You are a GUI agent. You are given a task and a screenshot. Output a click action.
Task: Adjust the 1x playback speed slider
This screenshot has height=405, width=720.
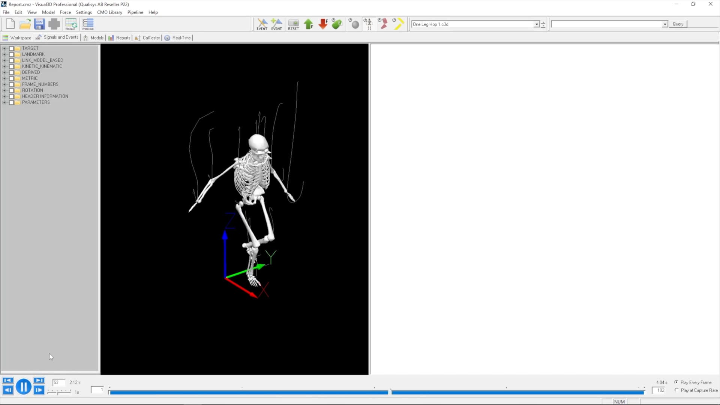point(58,392)
